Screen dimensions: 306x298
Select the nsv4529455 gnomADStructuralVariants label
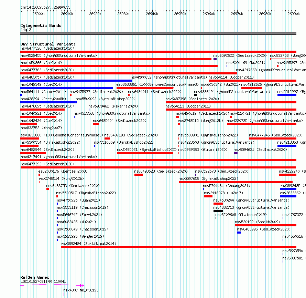[x=59, y=55]
